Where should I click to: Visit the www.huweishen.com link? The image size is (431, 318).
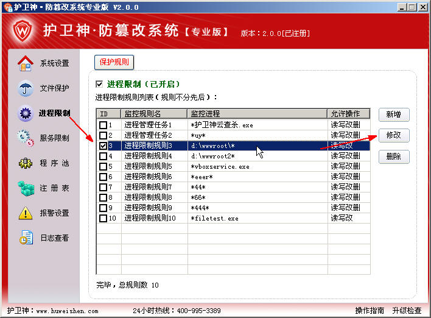tap(68, 311)
